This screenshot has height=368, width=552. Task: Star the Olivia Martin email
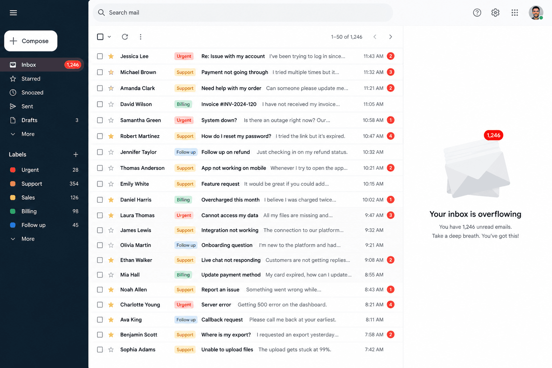pyautogui.click(x=111, y=245)
